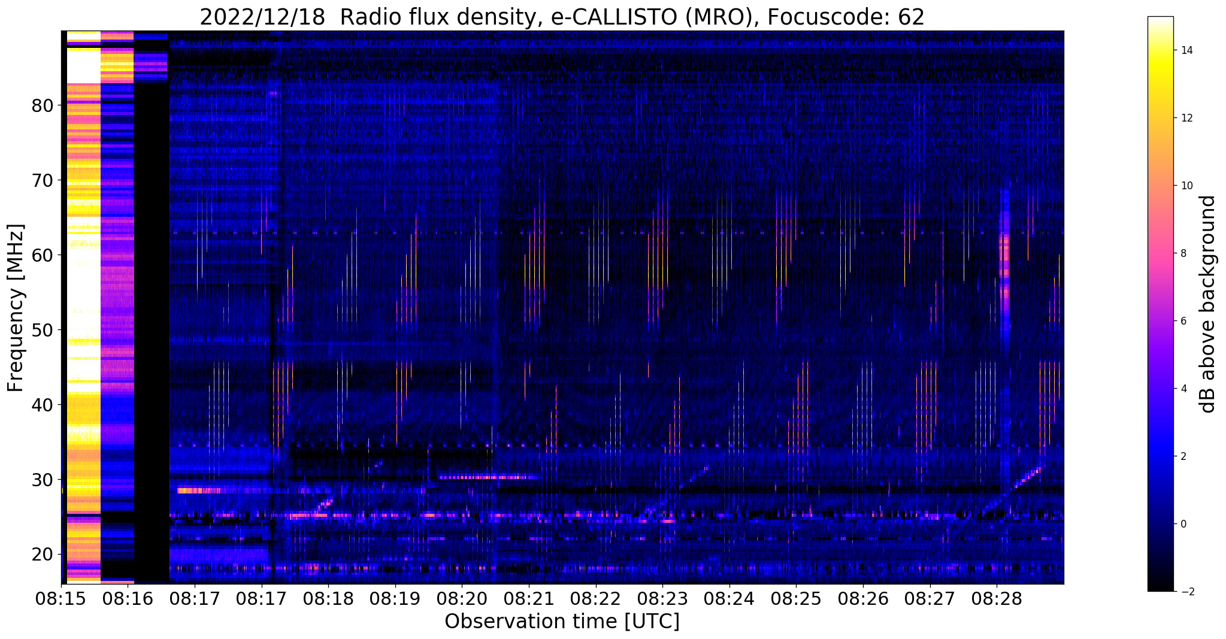Click the 80 frequency tick label

(42, 105)
